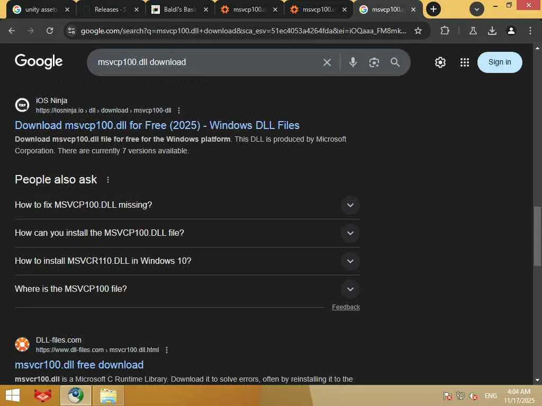The height and width of the screenshot is (406, 542).
Task: Search by image with camera icon
Action: click(x=374, y=62)
